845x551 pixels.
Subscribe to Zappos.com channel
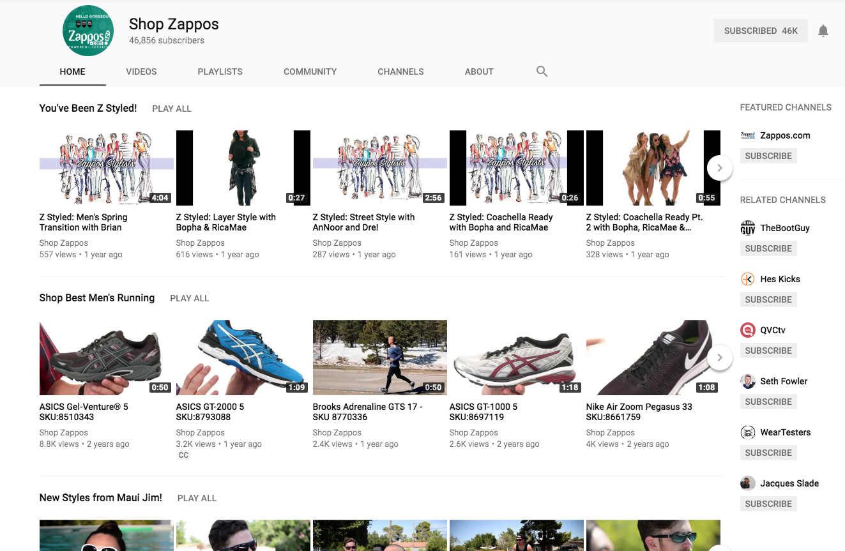click(x=768, y=156)
